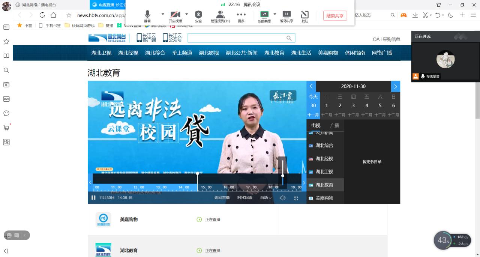Open the video quality 自动 dropdown
The image size is (480, 257).
coord(265,198)
